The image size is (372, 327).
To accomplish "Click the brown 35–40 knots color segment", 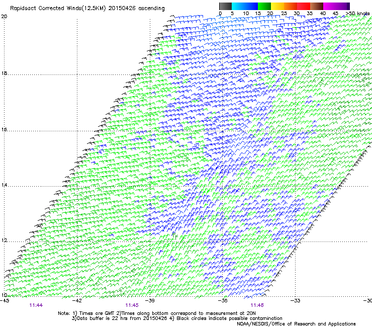I will [317, 6].
